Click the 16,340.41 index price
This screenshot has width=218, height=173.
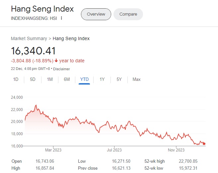tap(34, 51)
